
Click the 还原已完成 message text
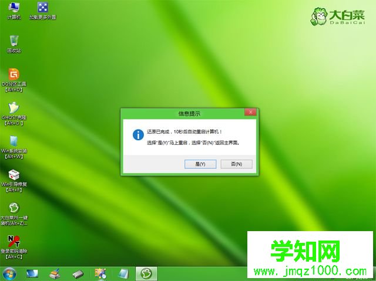[184, 131]
